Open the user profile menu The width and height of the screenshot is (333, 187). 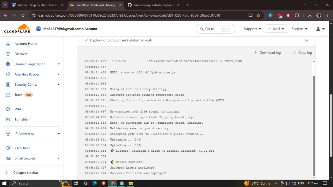(x=321, y=29)
